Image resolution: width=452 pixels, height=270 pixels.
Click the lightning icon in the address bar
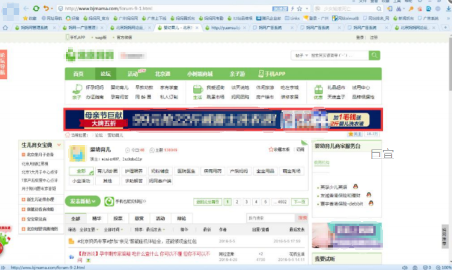pyautogui.click(x=292, y=9)
